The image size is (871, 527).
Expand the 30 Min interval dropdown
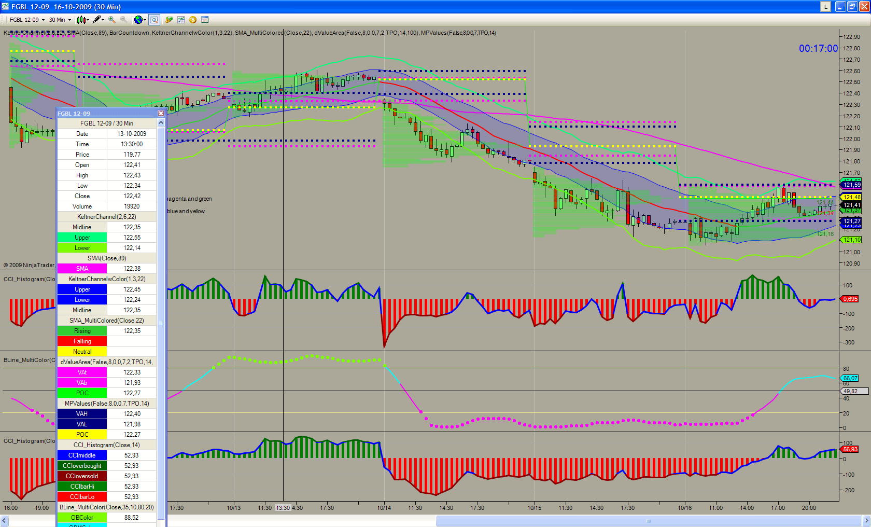pos(69,20)
